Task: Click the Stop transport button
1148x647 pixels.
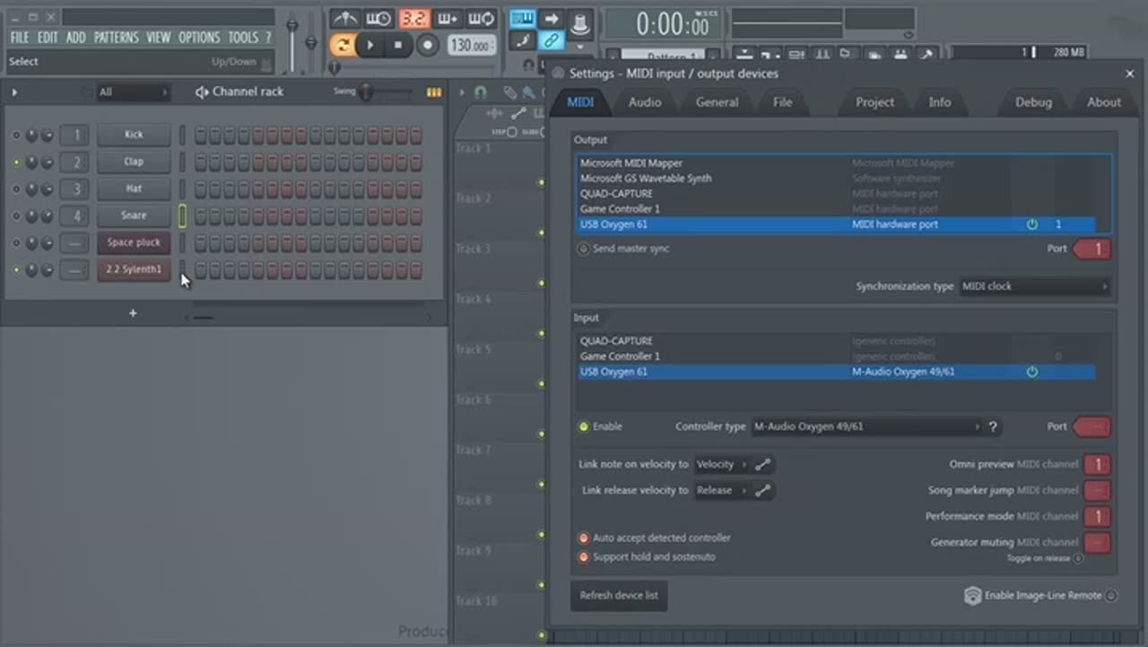Action: pos(398,45)
